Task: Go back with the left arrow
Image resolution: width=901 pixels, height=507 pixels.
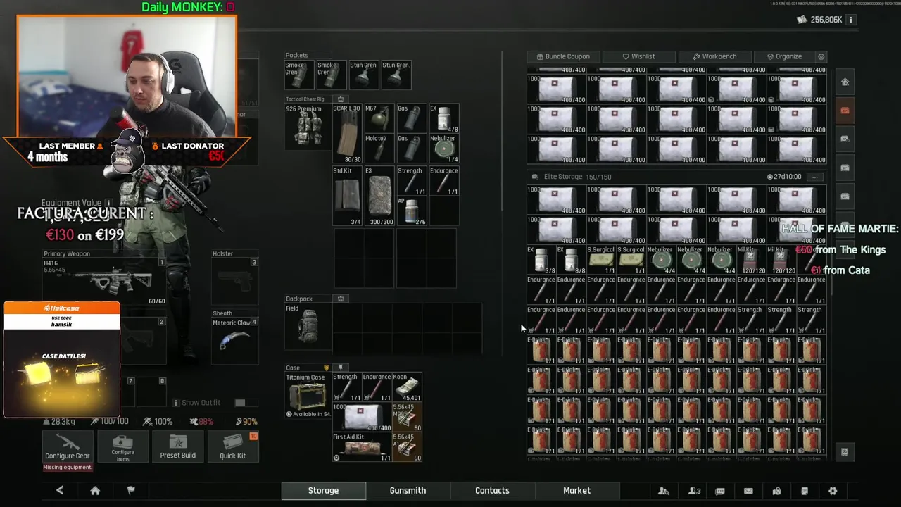Action: [x=60, y=490]
